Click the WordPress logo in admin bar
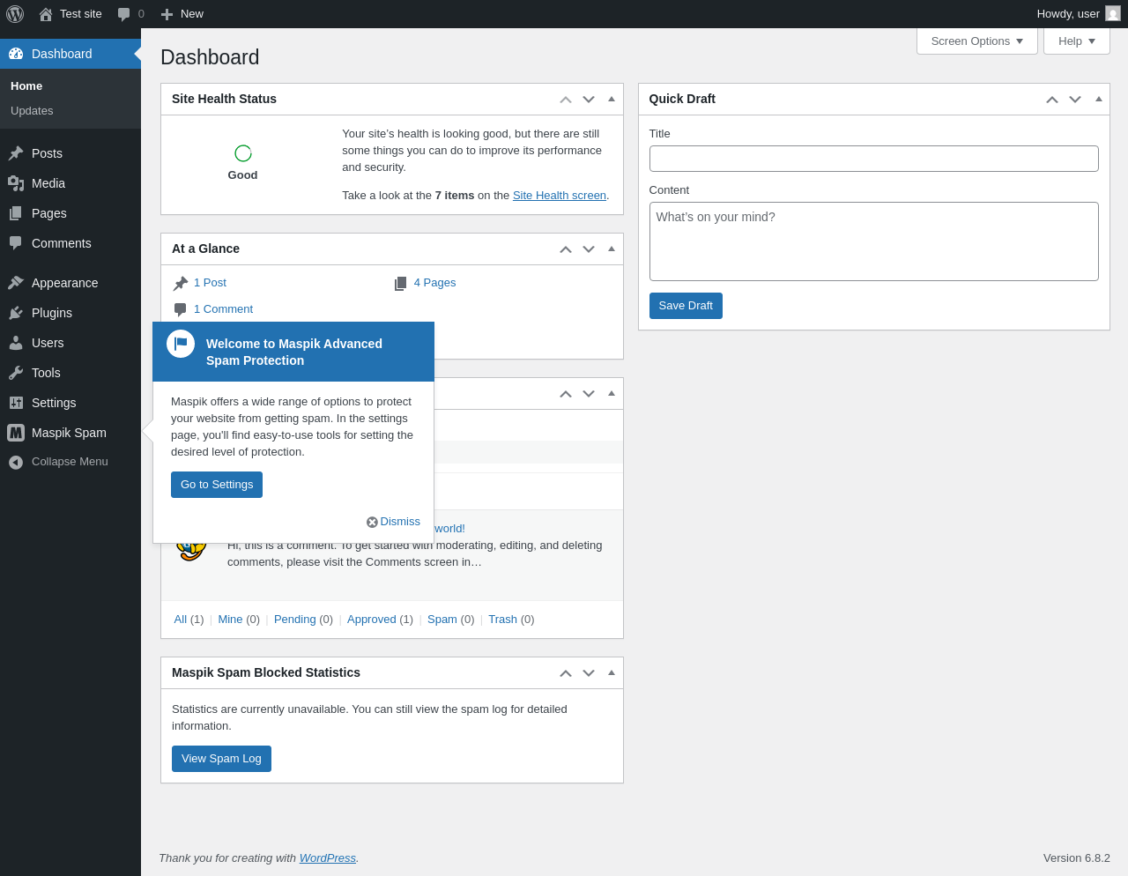Screen dimensions: 1128x876 coord(15,14)
